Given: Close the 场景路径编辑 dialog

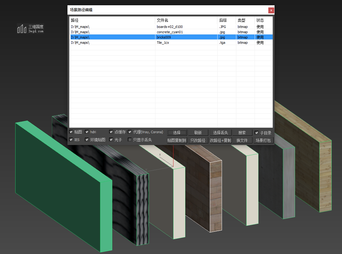Looking at the screenshot, I should (271, 10).
